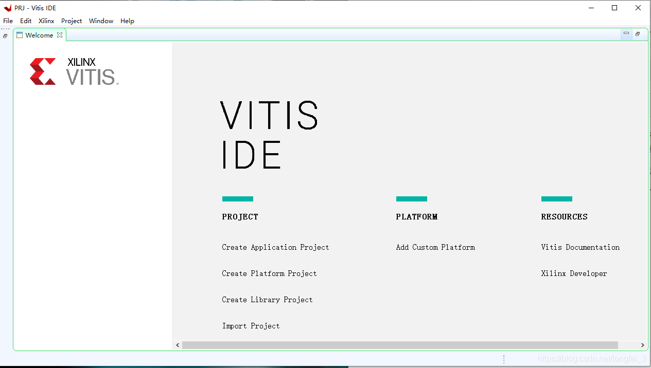Restore the collapsed view on left edge
Screen dimensions: 651x368
5,36
